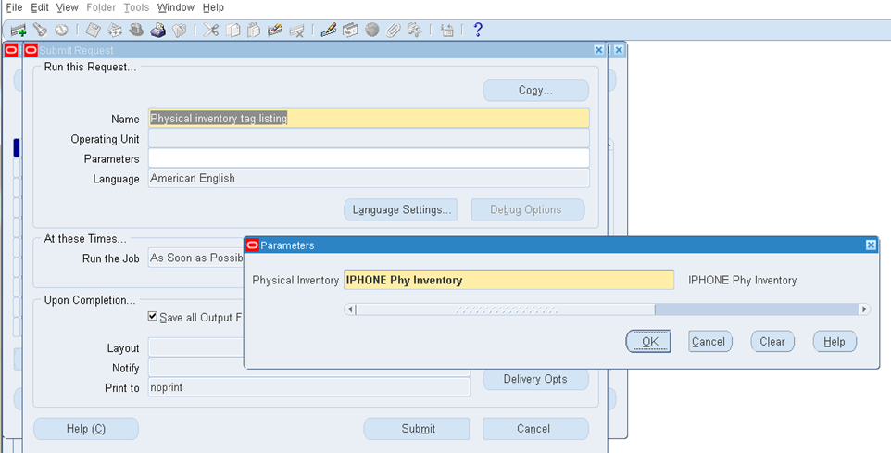The height and width of the screenshot is (453, 891).
Task: Click the Print to field showing noprint
Action: pyautogui.click(x=309, y=387)
